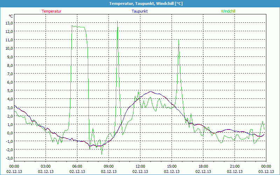Image resolution: width=280 pixels, height=175 pixels.
Task: Click the blue curve's peak near 13:00
Action: (x=151, y=91)
